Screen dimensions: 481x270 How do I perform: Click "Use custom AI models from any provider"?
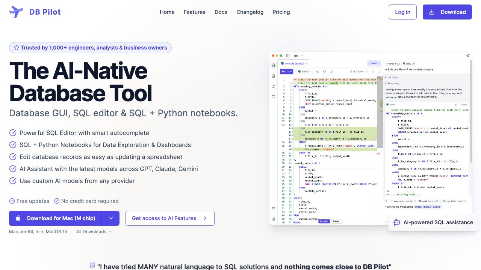pos(77,181)
